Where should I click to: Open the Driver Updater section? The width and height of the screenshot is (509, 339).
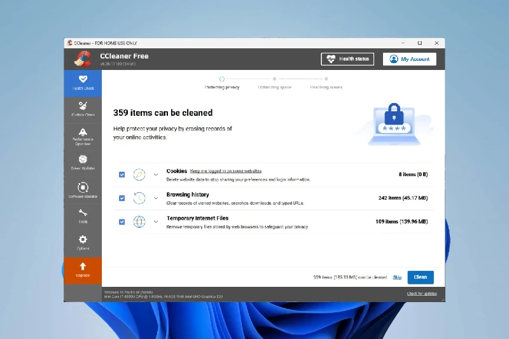tap(83, 163)
